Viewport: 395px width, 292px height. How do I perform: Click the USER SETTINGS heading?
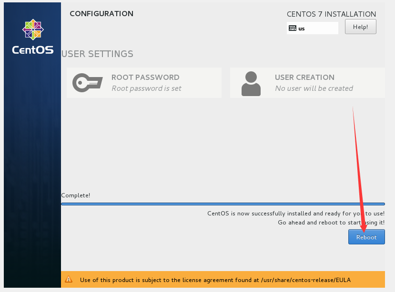[x=97, y=54]
